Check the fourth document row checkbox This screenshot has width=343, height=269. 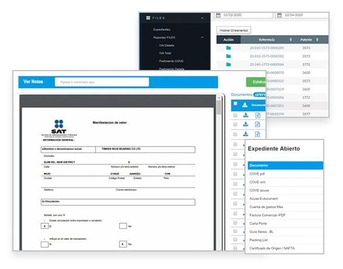point(235,144)
